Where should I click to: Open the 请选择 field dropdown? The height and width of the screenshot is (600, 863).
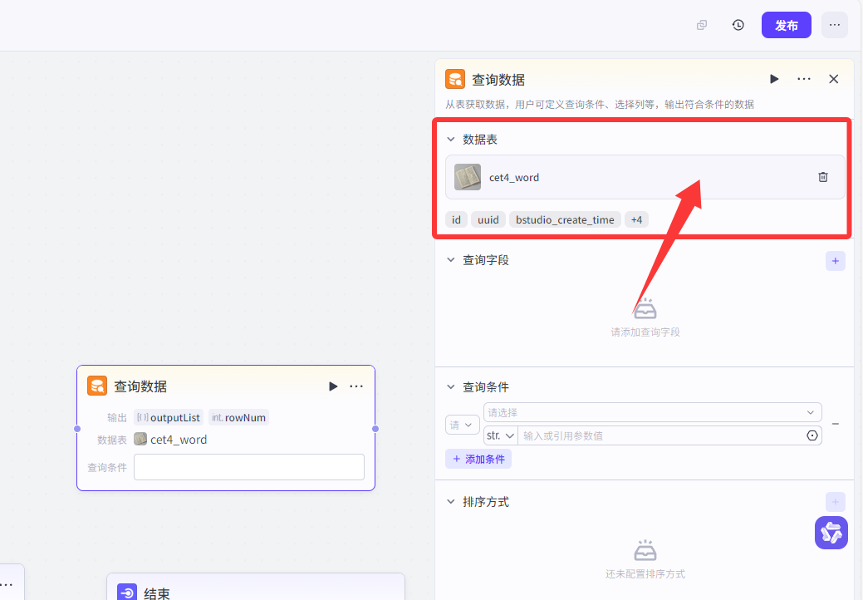tap(652, 412)
